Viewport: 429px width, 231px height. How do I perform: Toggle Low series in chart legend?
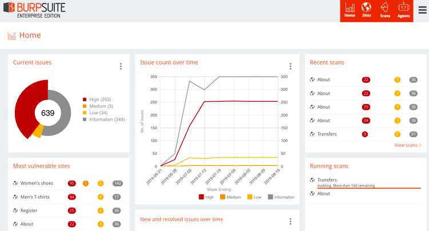pyautogui.click(x=254, y=197)
